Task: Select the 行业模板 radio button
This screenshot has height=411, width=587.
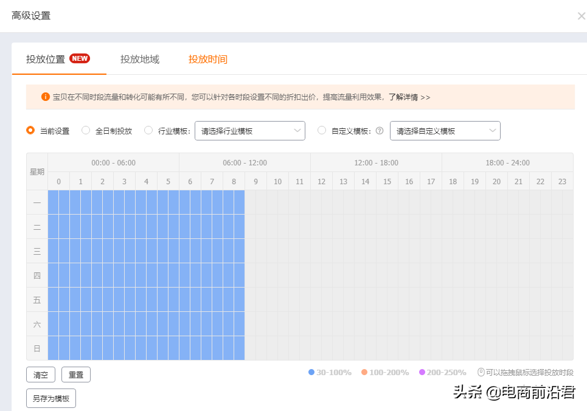Action: (148, 130)
